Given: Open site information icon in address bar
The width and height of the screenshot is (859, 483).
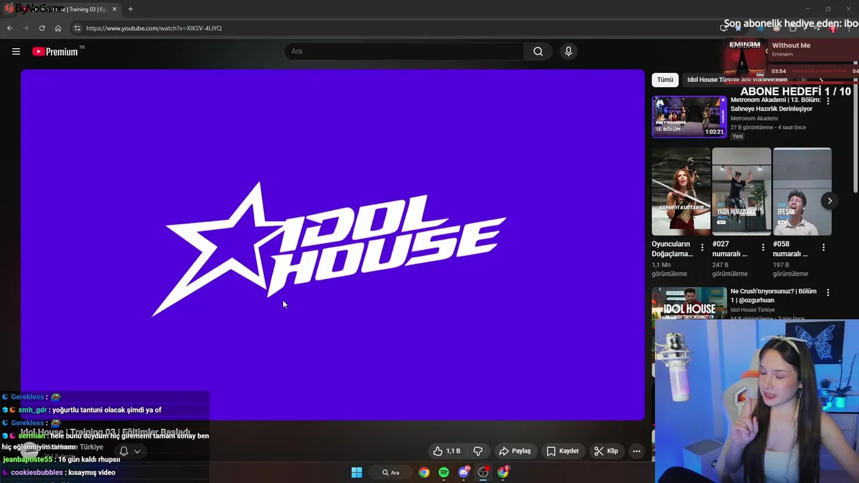Looking at the screenshot, I should (x=77, y=28).
